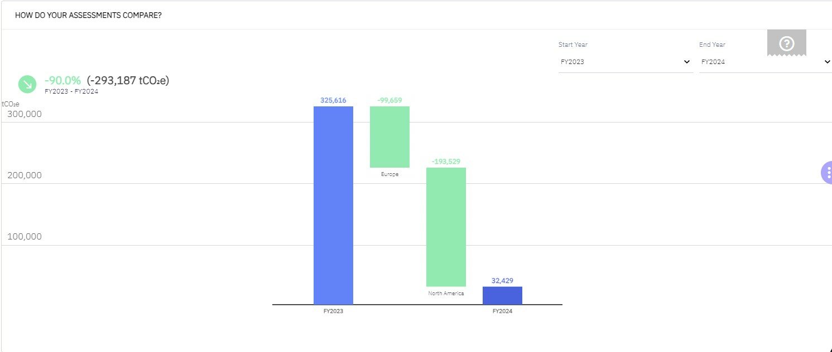
Task: Click the green downward trend arrow icon
Action: (x=27, y=84)
